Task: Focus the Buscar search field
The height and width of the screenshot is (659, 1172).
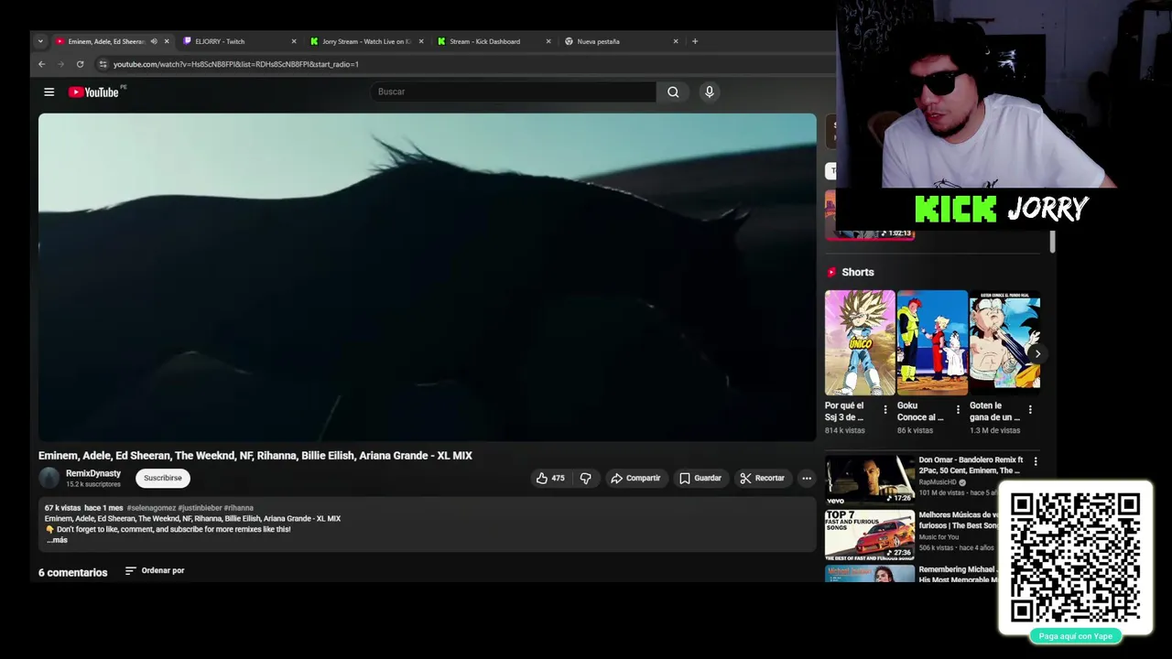Action: click(514, 92)
